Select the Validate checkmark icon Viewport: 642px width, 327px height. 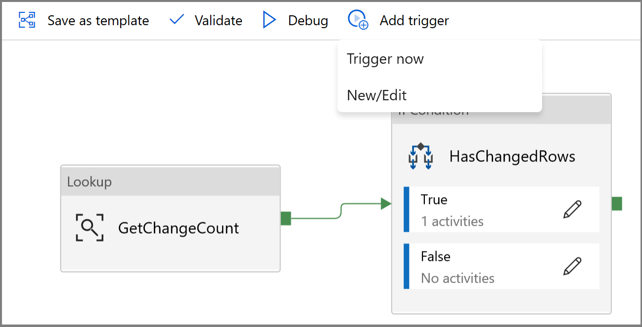pyautogui.click(x=177, y=20)
